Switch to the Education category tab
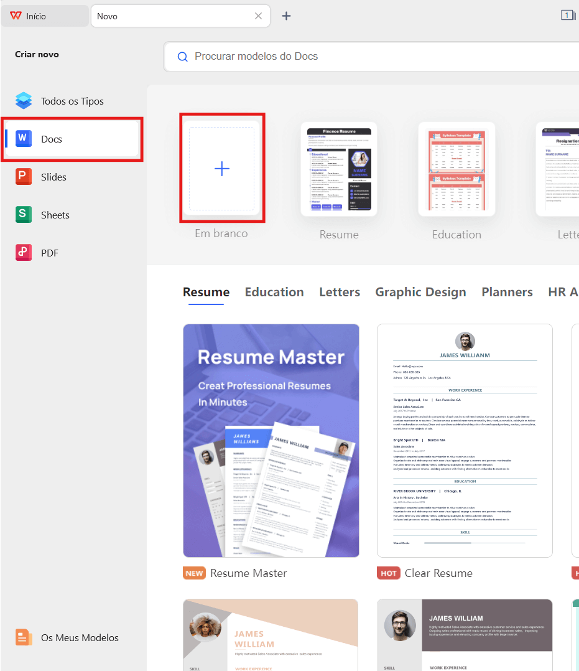This screenshot has width=579, height=671. 274,292
